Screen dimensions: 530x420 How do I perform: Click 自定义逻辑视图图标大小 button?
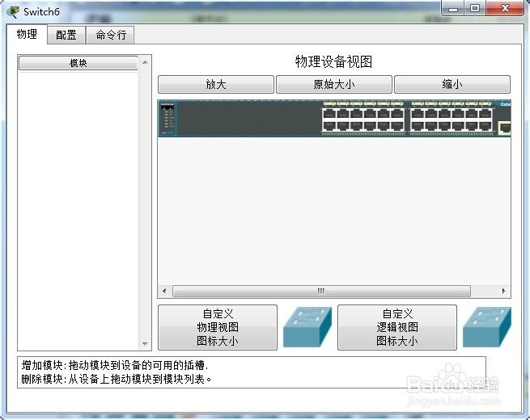coord(396,327)
